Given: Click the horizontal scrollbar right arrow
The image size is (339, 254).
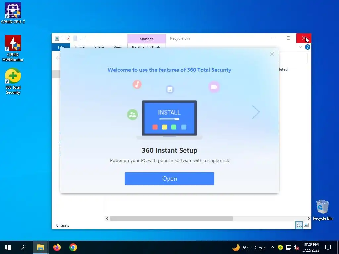Looking at the screenshot, I should (308, 218).
